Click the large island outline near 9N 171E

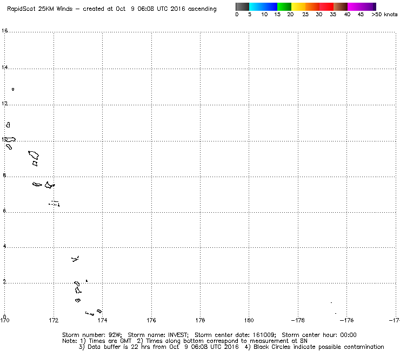34,155
